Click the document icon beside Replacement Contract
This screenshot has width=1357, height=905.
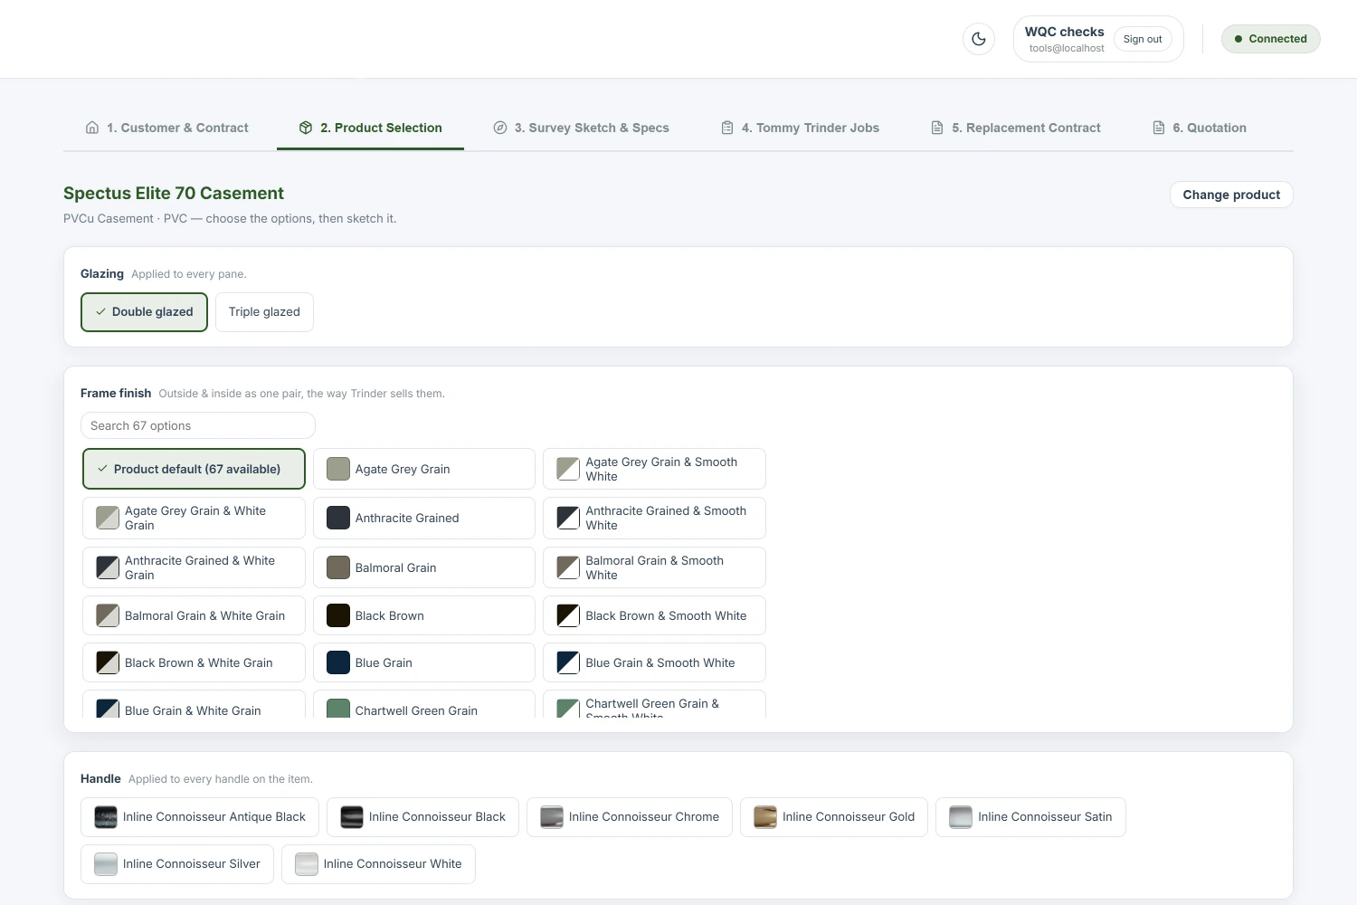pos(937,128)
